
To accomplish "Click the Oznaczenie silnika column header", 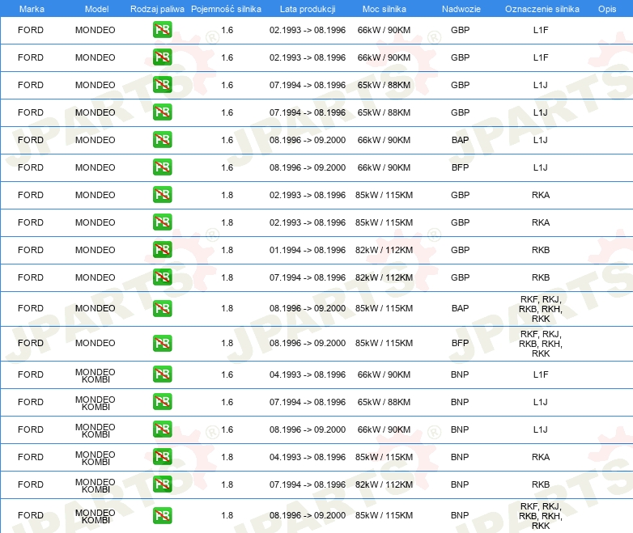I will pos(542,9).
